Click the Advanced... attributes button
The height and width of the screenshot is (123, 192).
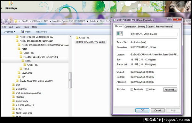point(170,90)
